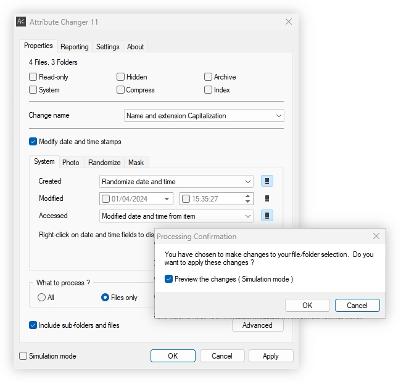Toggle Modify date and time stamps checkbox
The image size is (401, 382).
pos(33,142)
